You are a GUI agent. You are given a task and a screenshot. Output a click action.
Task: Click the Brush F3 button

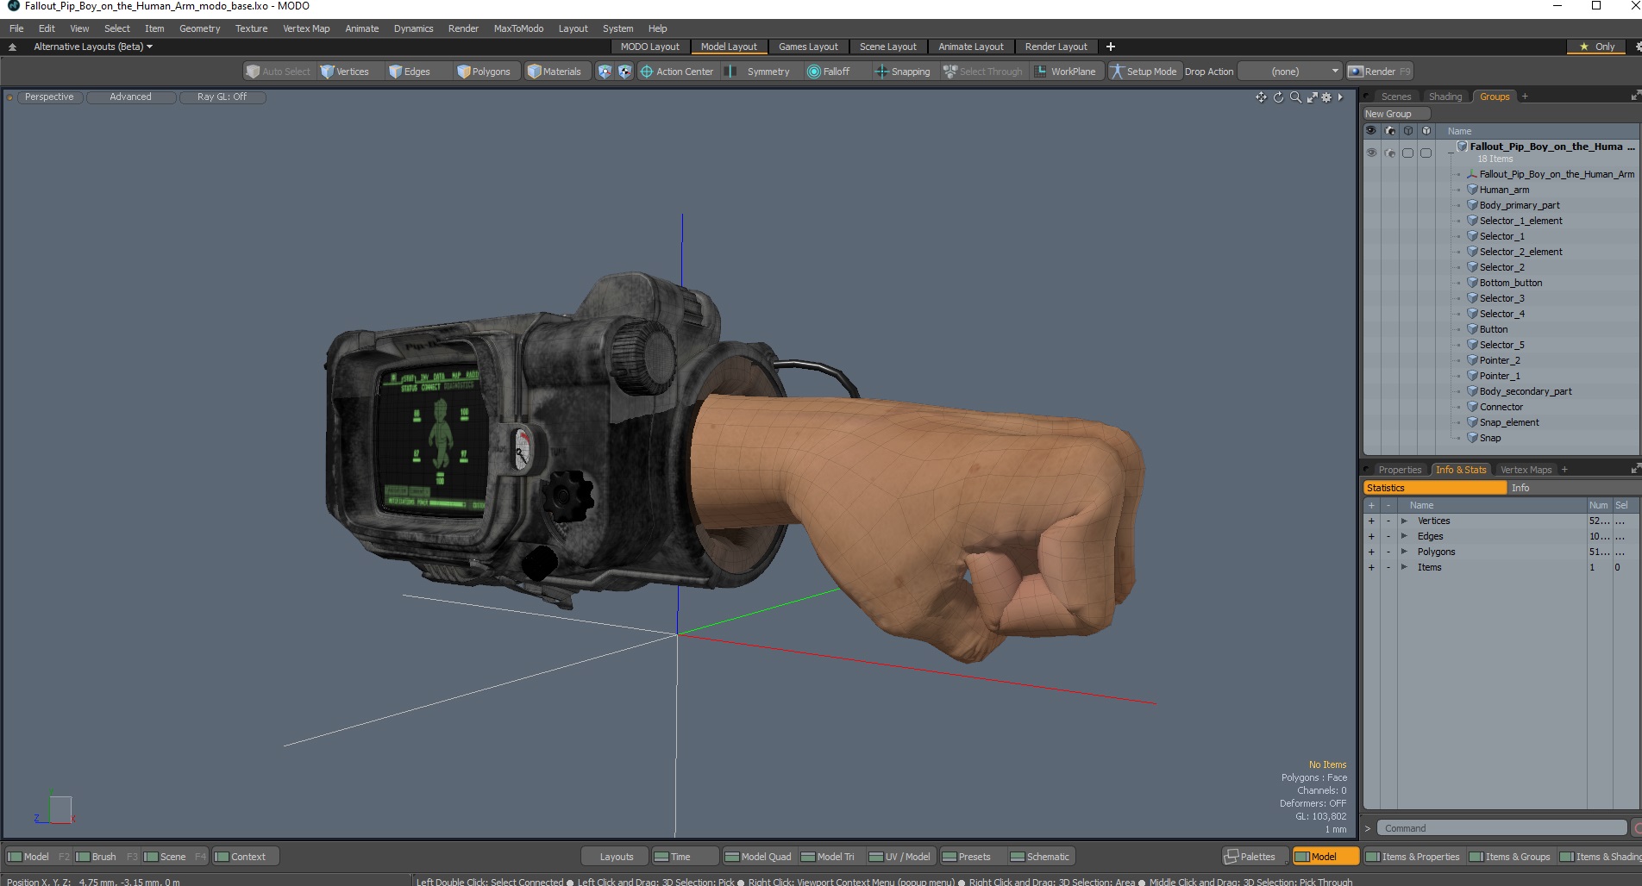(106, 857)
